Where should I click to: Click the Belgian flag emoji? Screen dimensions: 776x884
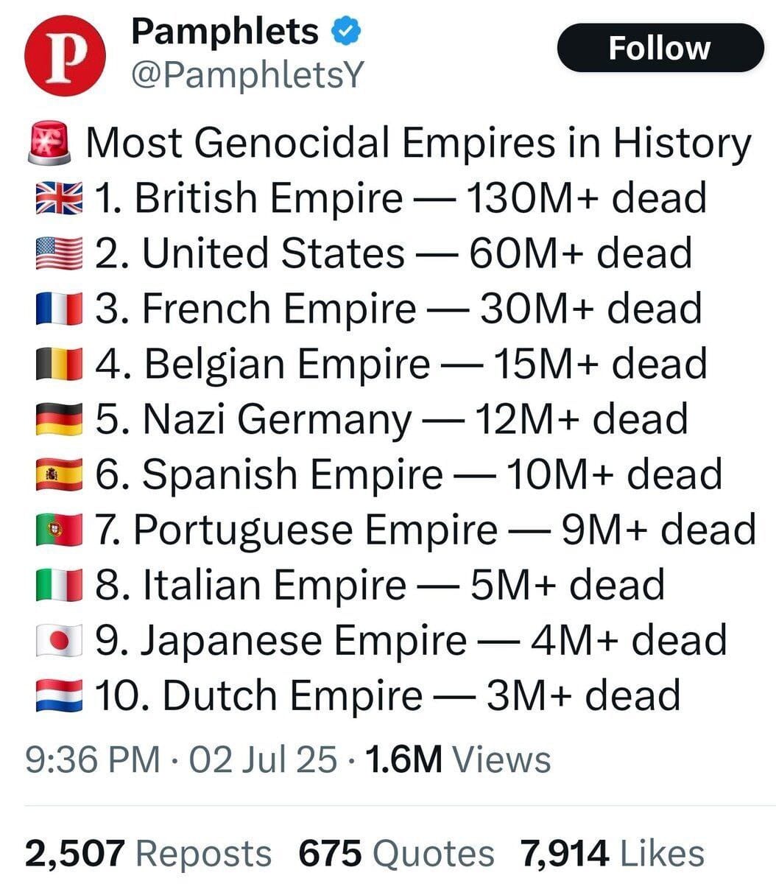pyautogui.click(x=59, y=365)
